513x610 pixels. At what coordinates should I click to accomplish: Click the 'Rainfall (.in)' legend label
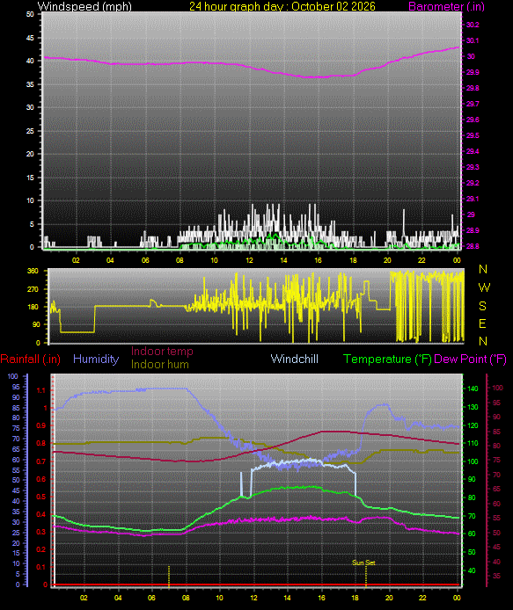[31, 359]
